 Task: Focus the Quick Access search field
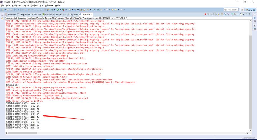(231, 10)
